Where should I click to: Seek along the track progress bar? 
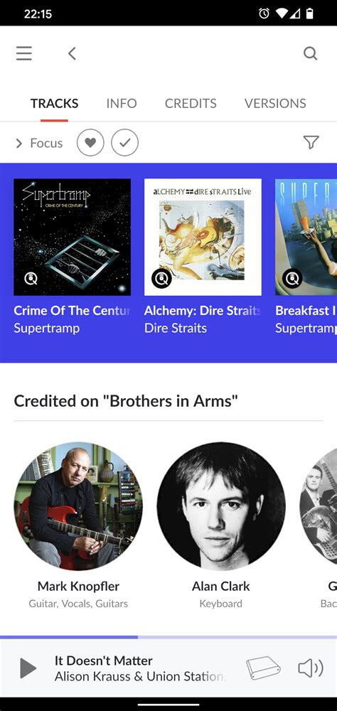point(168,637)
